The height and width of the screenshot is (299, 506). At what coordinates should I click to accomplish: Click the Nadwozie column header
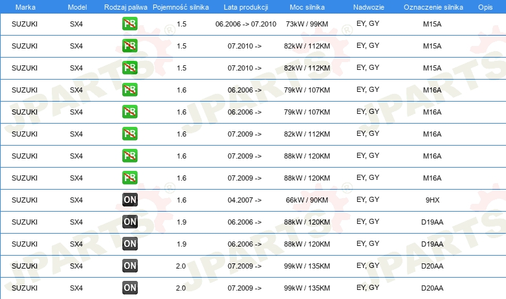369,7
